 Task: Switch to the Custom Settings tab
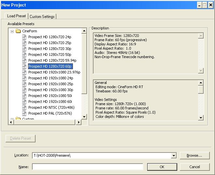click(42, 16)
